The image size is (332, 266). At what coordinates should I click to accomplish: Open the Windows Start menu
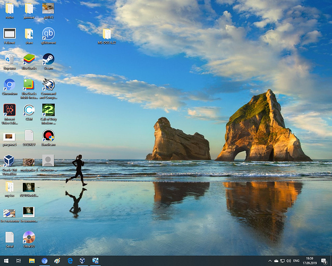pyautogui.click(x=6, y=261)
